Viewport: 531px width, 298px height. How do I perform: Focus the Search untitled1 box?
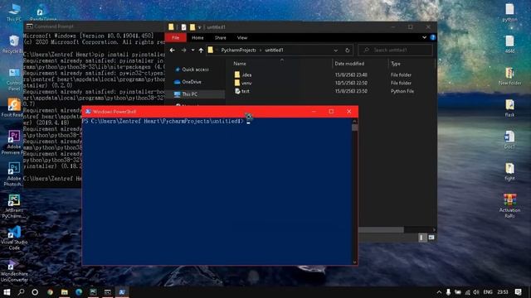(395, 50)
